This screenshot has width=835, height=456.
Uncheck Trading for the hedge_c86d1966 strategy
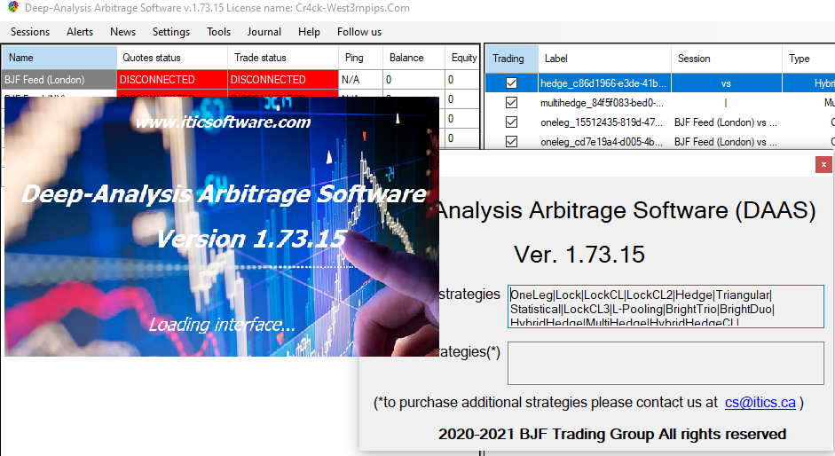511,83
